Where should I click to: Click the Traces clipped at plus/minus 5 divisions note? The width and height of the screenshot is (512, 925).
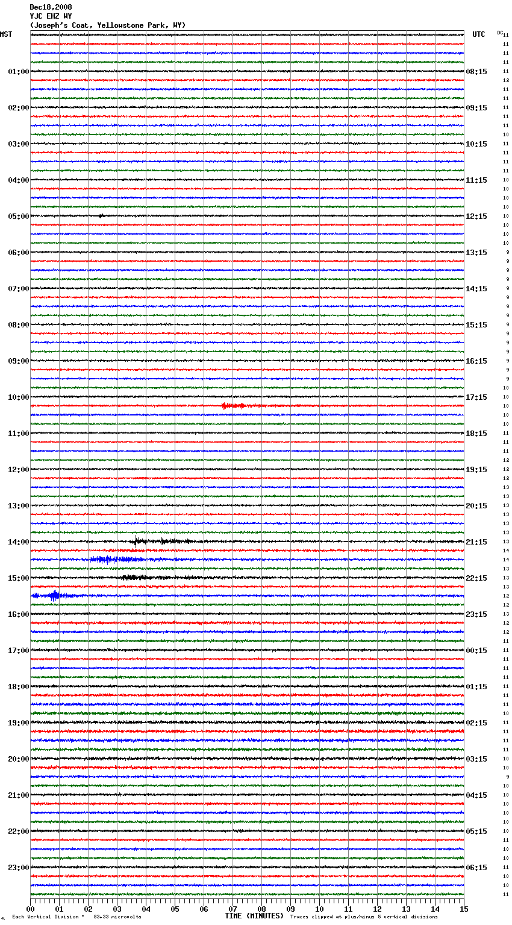point(364,917)
